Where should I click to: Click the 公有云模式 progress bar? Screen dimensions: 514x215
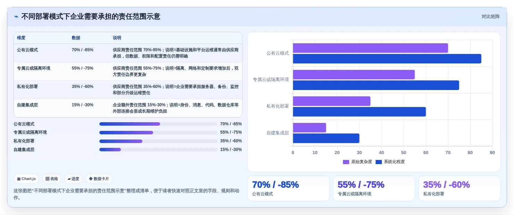[x=158, y=124]
